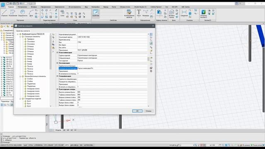The width and height of the screenshot is (265, 149).
Task: Click alphabetical sort icon in properties dialog
Action: 151,37
